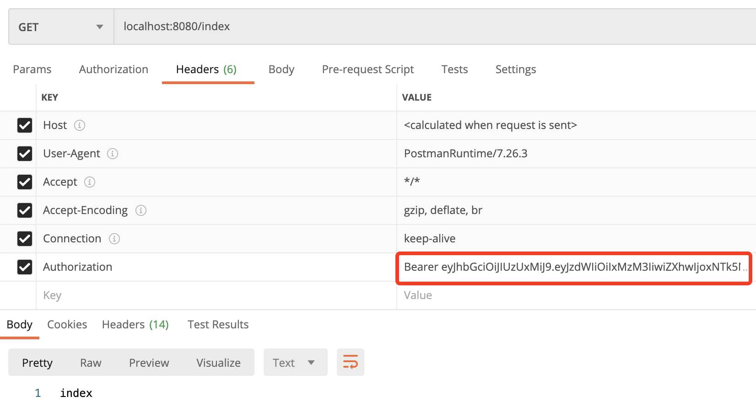The height and width of the screenshot is (407, 756).
Task: Switch to Visualize response view
Action: [x=218, y=363]
